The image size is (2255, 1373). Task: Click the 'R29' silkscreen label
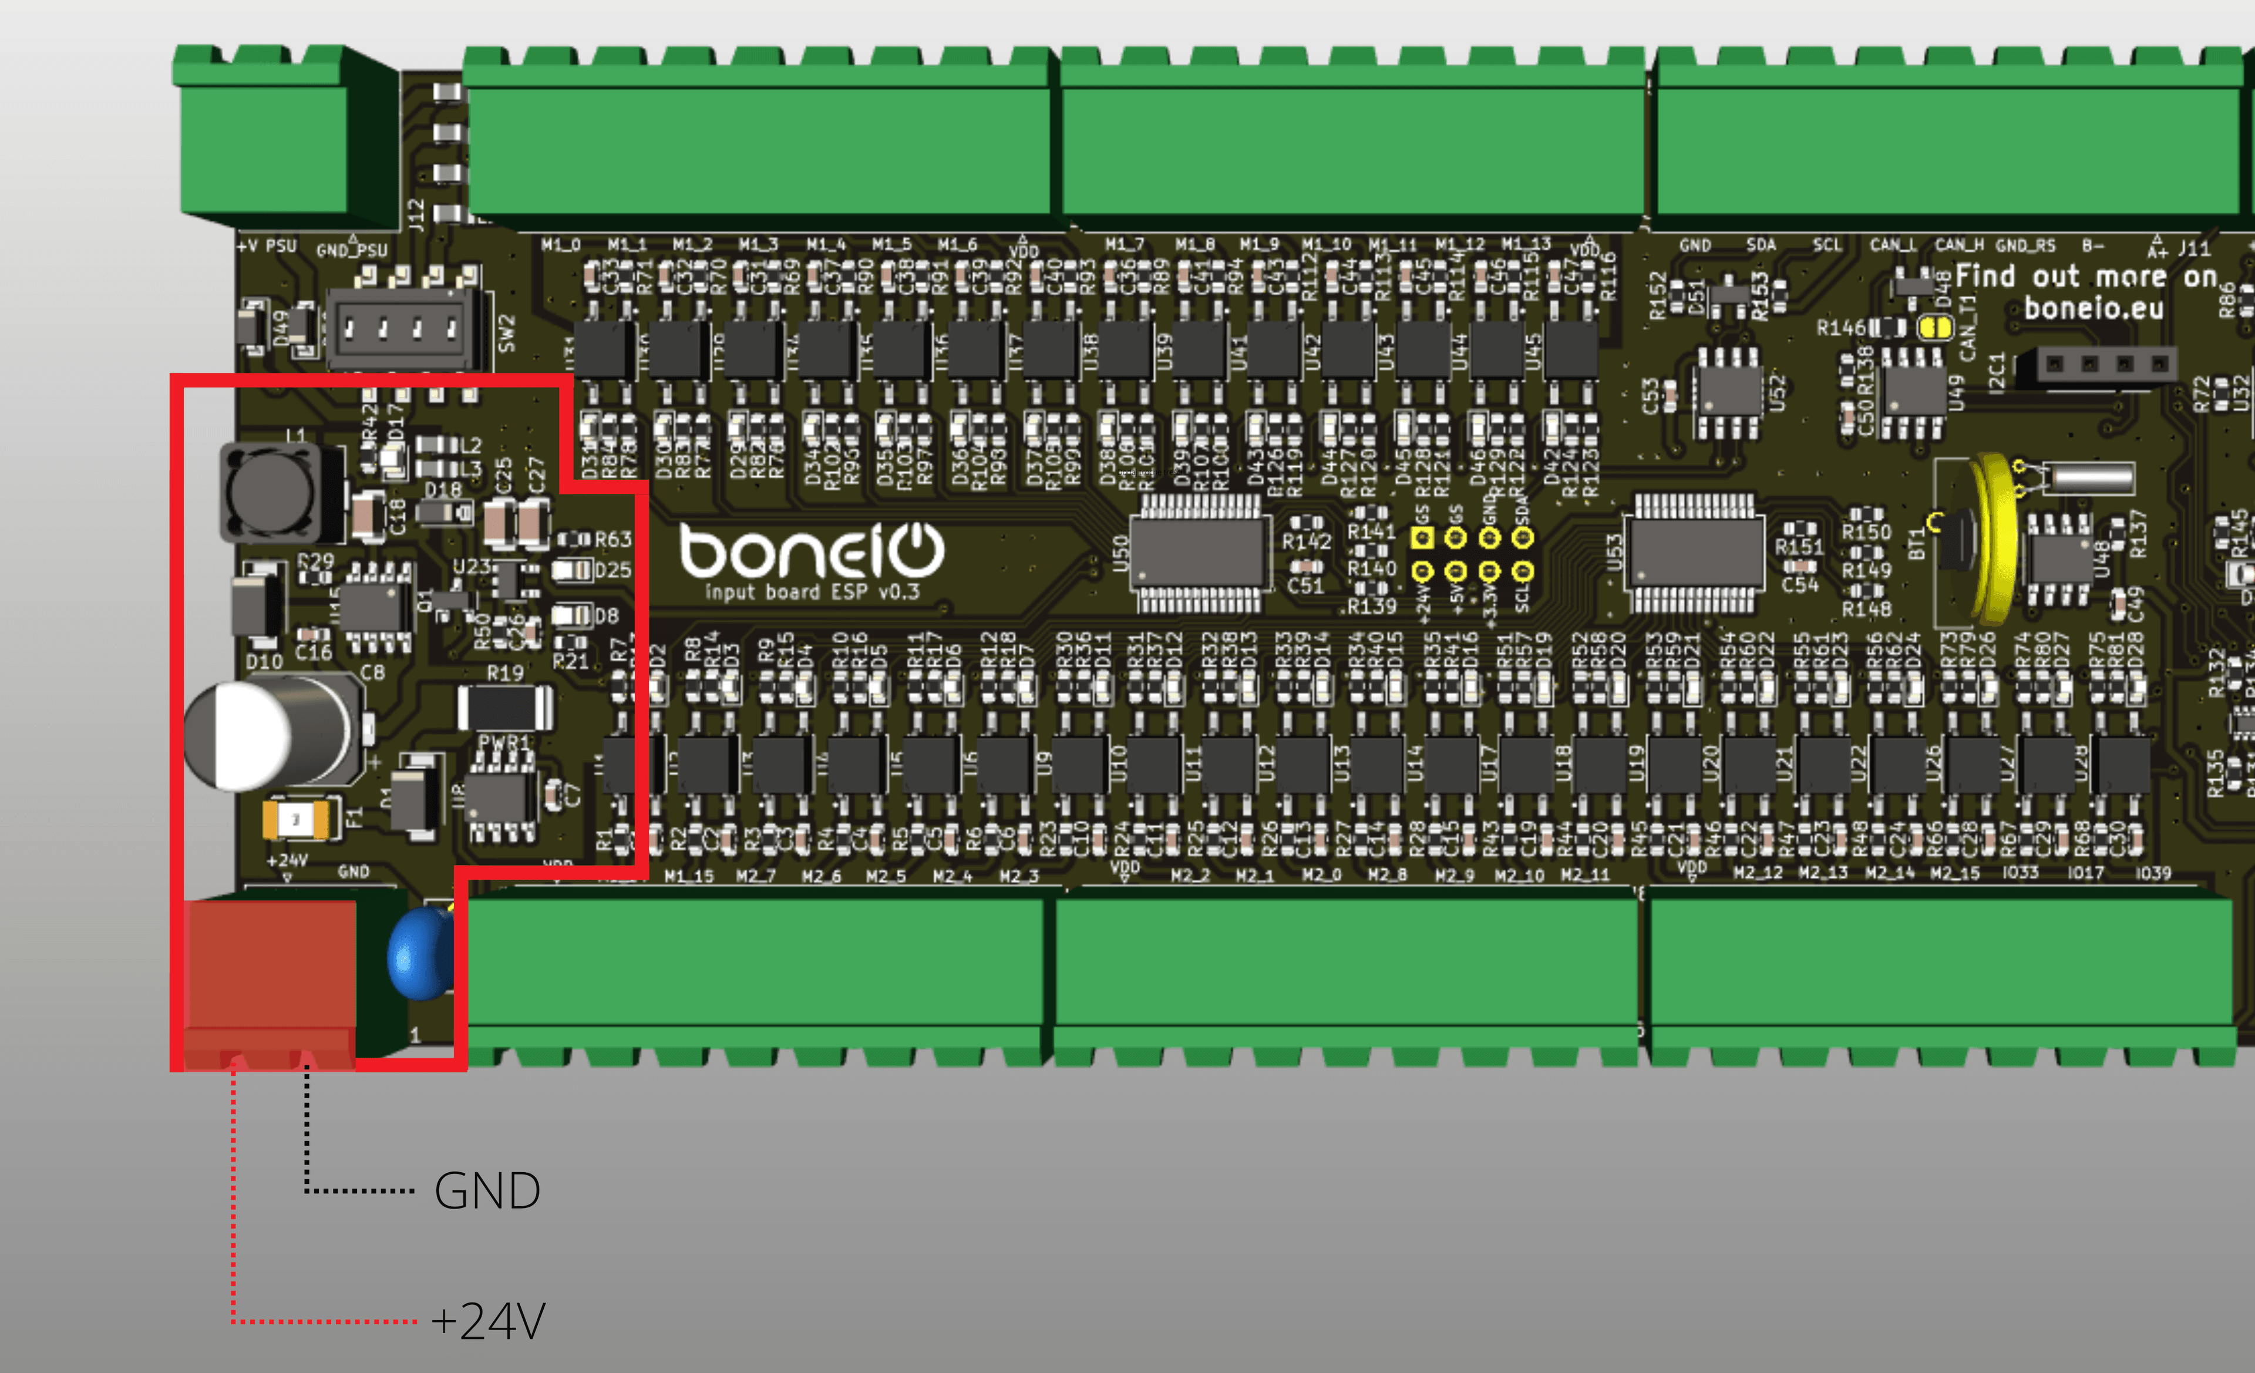pyautogui.click(x=317, y=560)
